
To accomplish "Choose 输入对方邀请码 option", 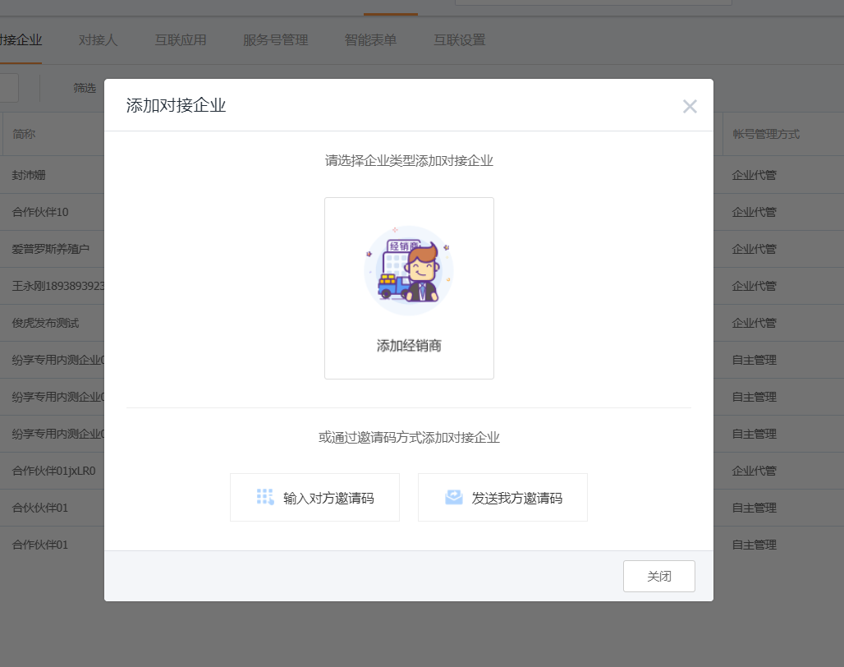I will [315, 498].
